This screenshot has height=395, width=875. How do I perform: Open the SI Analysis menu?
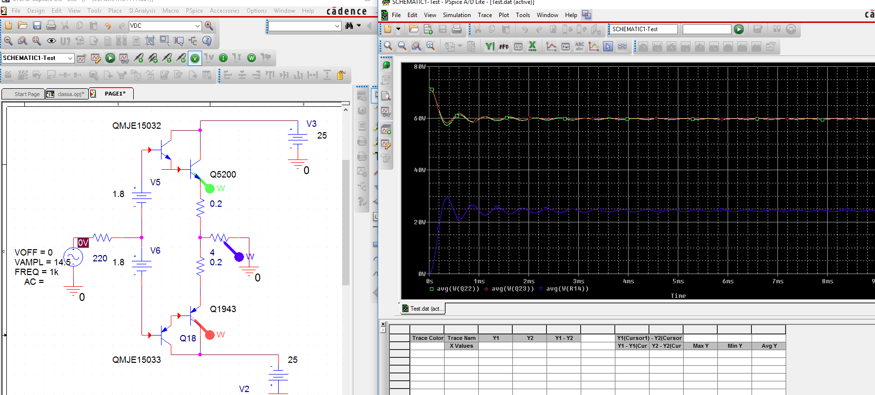[x=142, y=10]
